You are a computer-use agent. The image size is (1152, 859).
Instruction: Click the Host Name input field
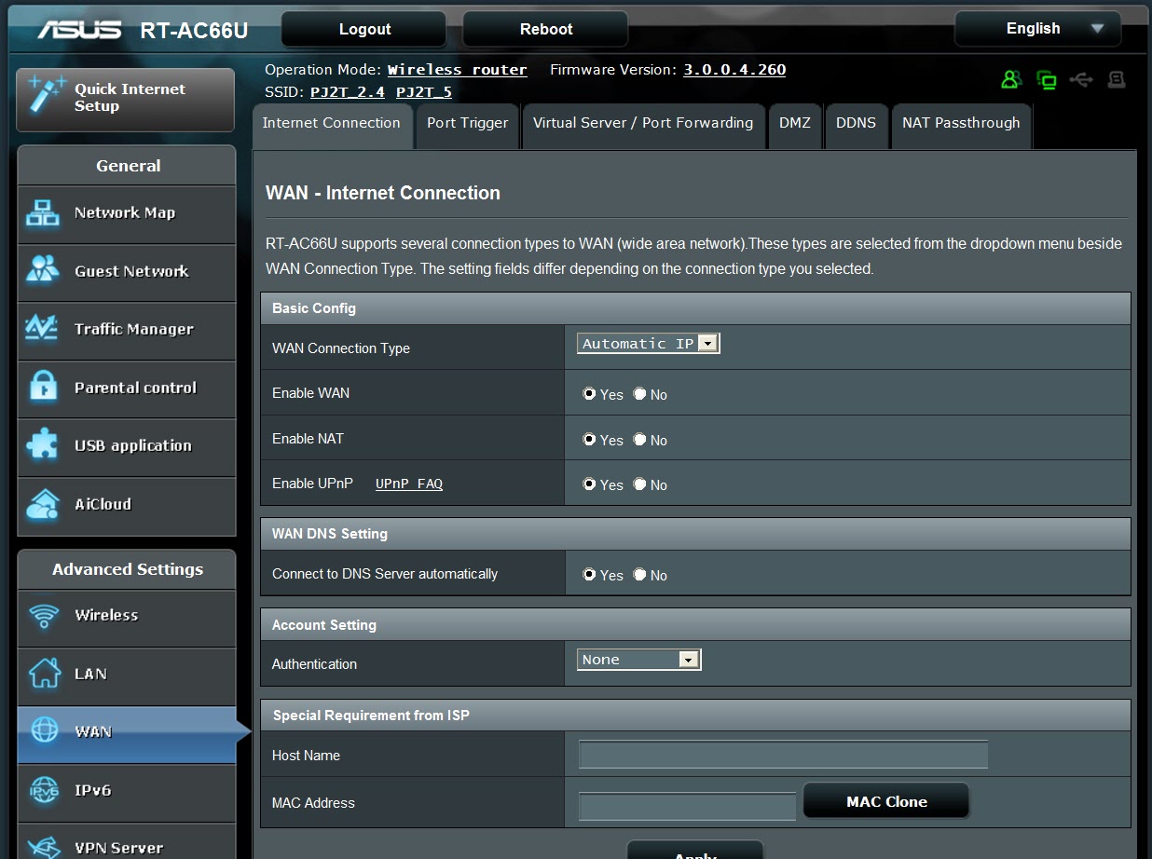(x=783, y=755)
